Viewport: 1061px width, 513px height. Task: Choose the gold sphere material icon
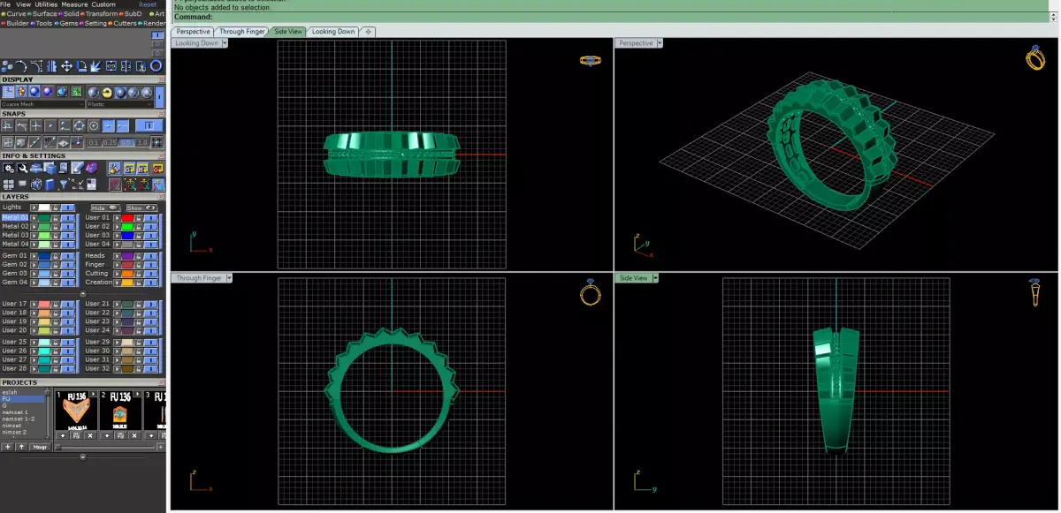click(x=107, y=92)
